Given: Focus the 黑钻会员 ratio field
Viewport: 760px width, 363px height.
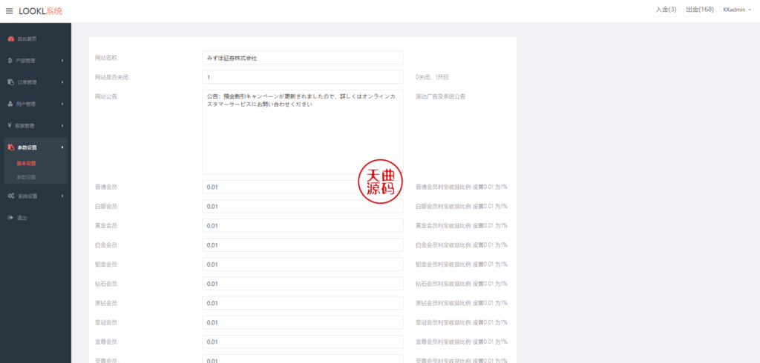Looking at the screenshot, I should 303,303.
